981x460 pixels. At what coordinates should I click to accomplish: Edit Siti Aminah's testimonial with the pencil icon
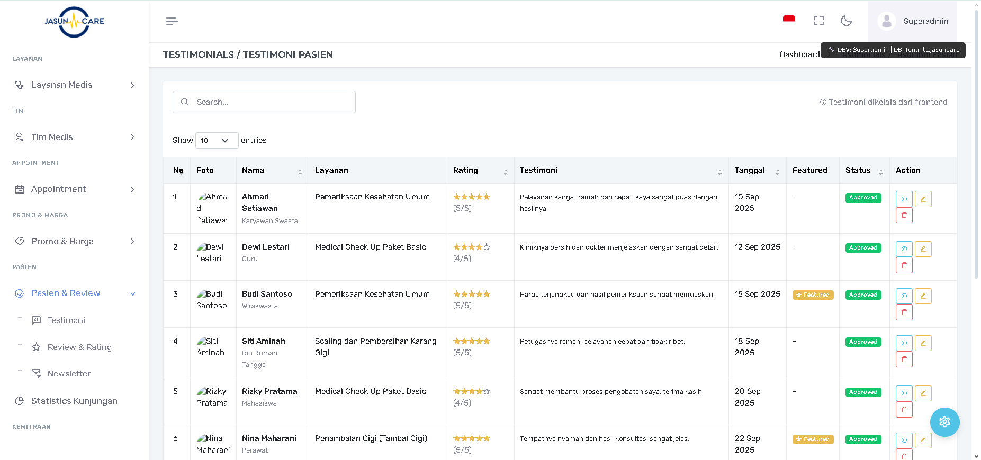(923, 343)
